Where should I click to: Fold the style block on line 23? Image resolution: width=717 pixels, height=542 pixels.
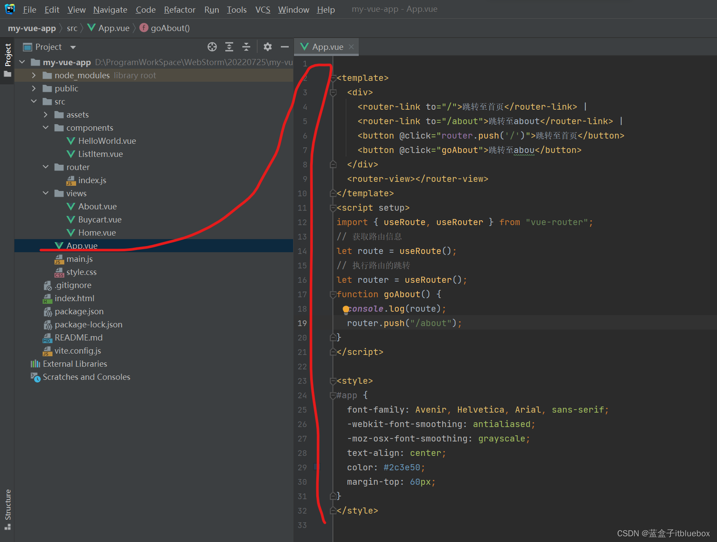333,381
